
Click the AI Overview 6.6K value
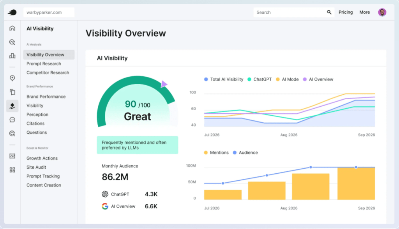pyautogui.click(x=151, y=206)
